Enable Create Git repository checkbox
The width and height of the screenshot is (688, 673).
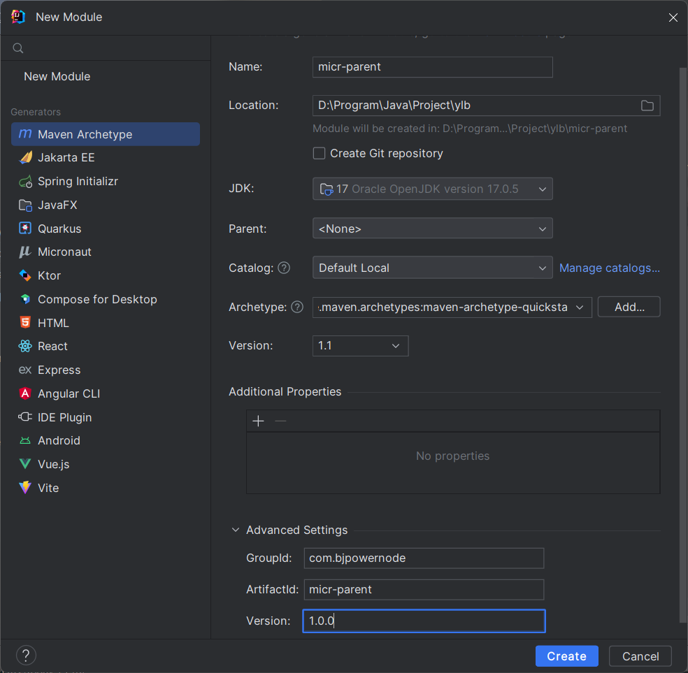(320, 153)
